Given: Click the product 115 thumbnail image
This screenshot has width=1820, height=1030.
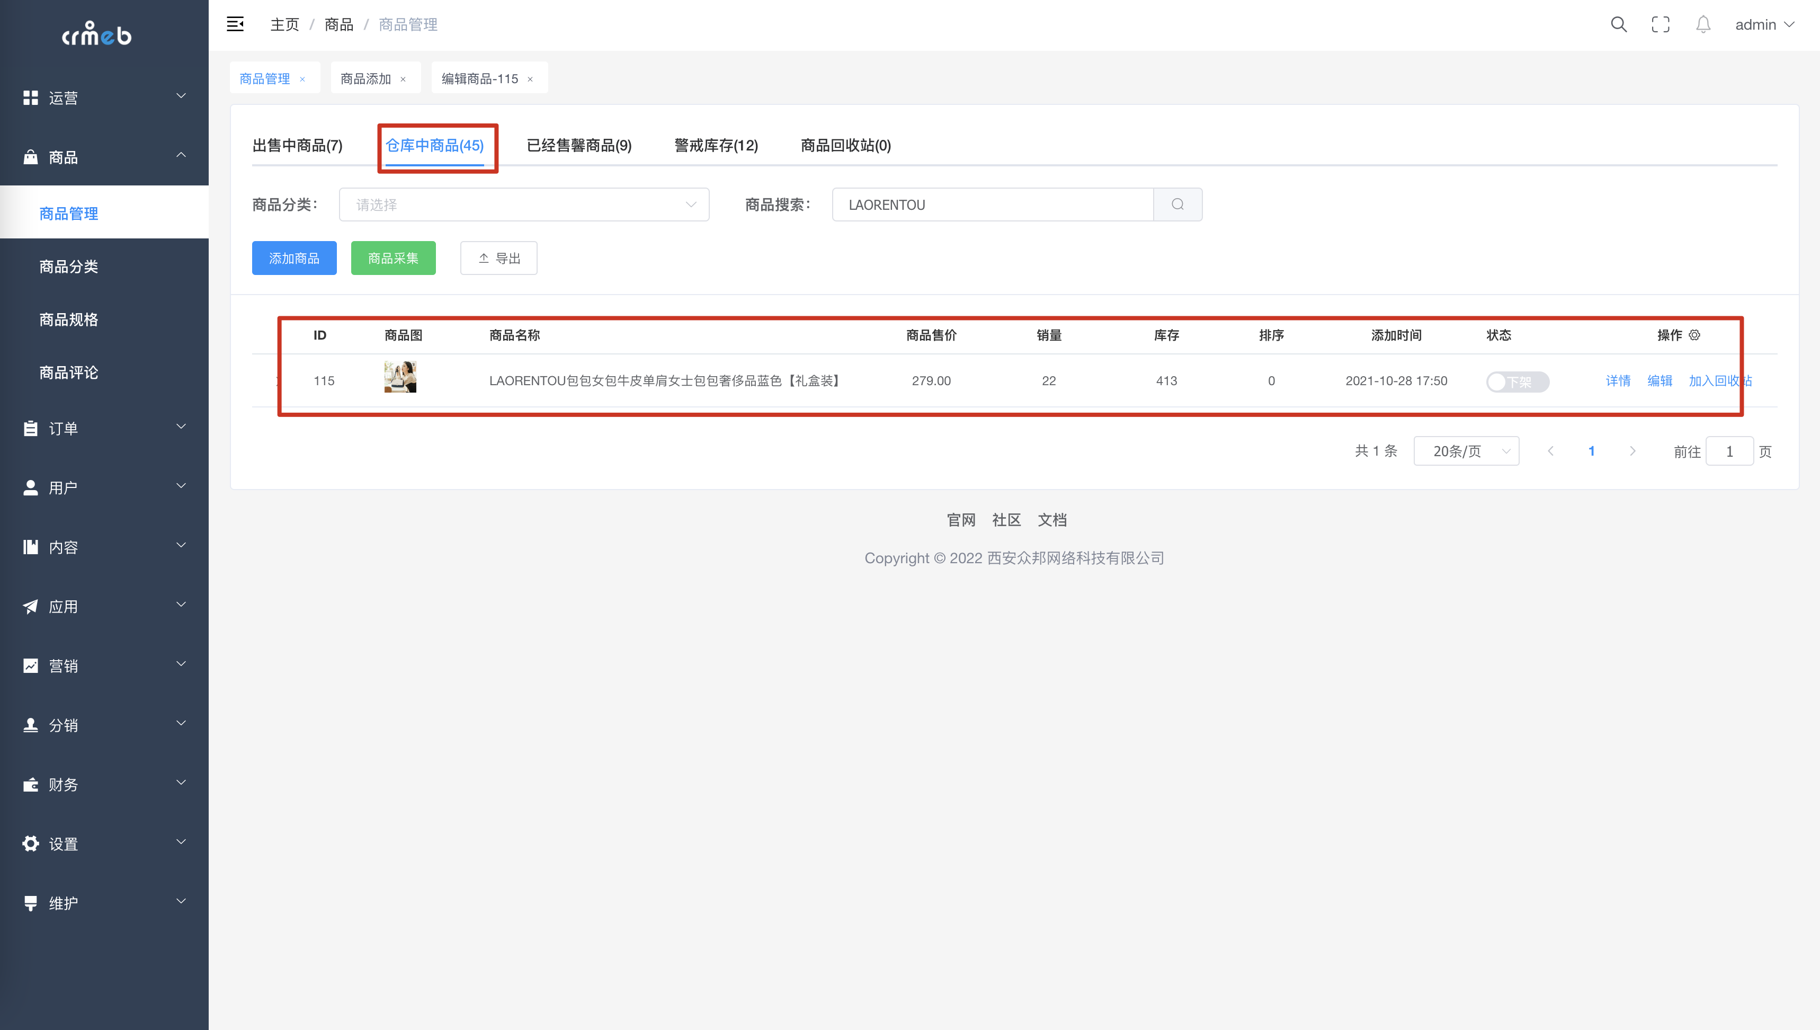Looking at the screenshot, I should (x=400, y=376).
